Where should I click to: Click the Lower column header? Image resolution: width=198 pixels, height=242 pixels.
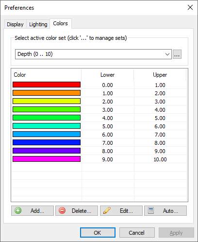point(108,75)
